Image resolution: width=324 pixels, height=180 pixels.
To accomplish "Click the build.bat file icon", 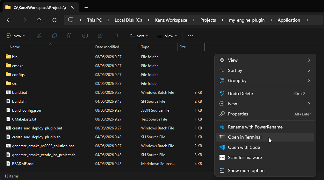I will click(8, 92).
